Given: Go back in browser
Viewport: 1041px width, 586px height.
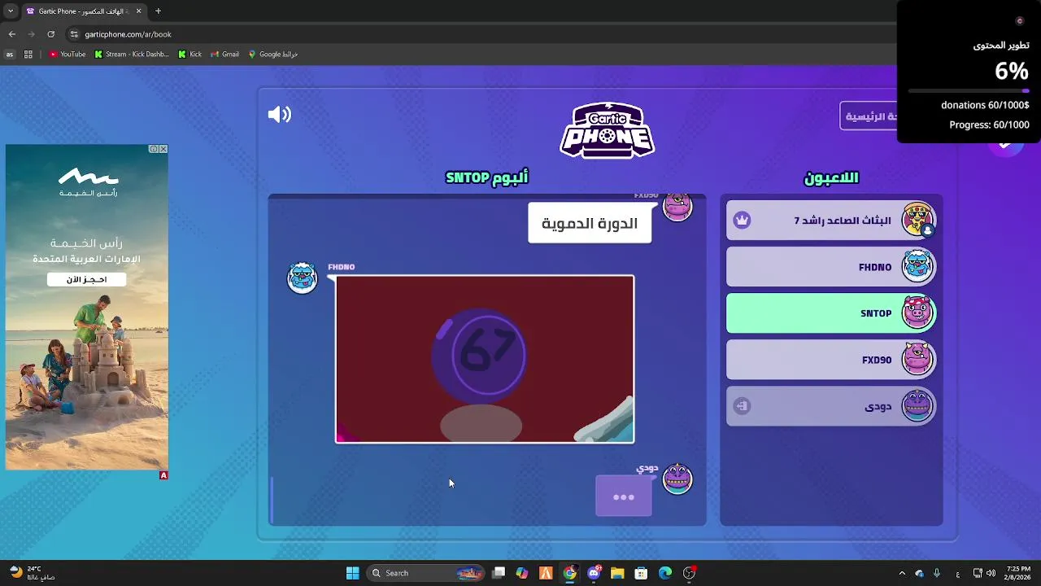Looking at the screenshot, I should [11, 34].
